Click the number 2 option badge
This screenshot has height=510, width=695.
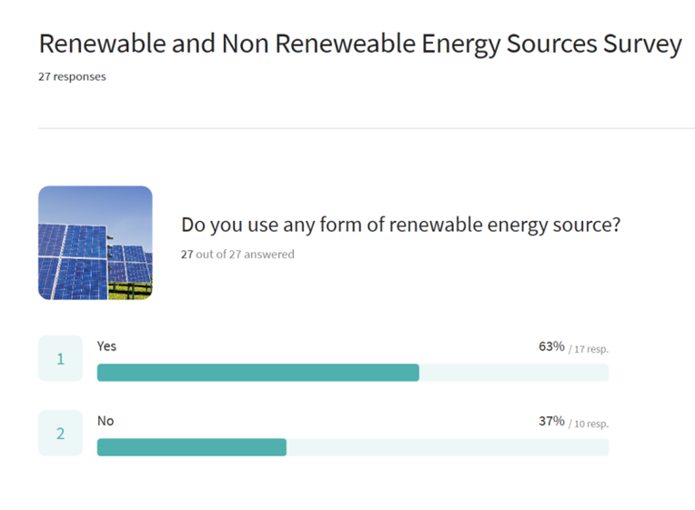60,433
